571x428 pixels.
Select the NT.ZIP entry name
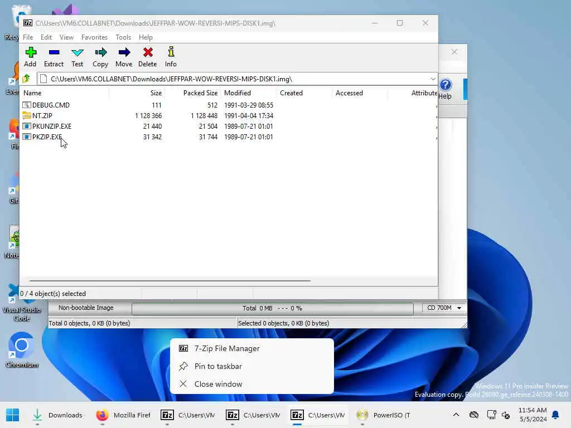coord(42,116)
